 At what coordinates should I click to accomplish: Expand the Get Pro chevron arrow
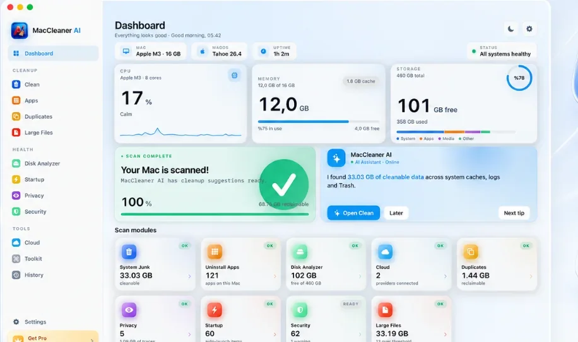[x=91, y=339]
